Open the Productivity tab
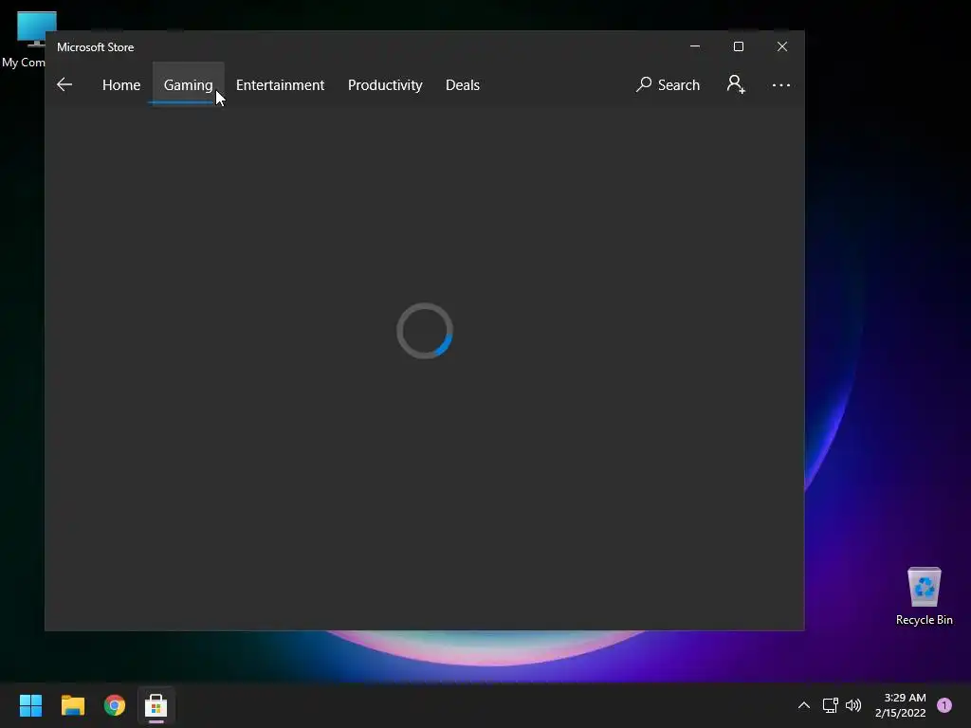 (385, 84)
